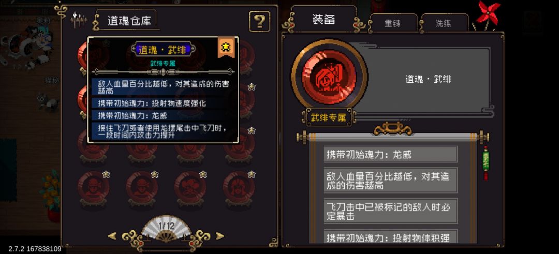Viewport: 559px width, 254px height.
Task: Select the bottom row first soul orb
Action: [93, 188]
